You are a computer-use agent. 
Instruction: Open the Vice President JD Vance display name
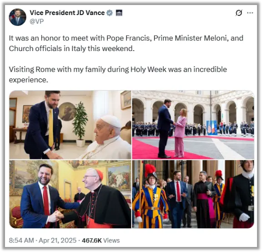67,13
